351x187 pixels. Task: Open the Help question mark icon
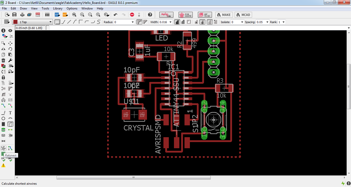click(150, 15)
